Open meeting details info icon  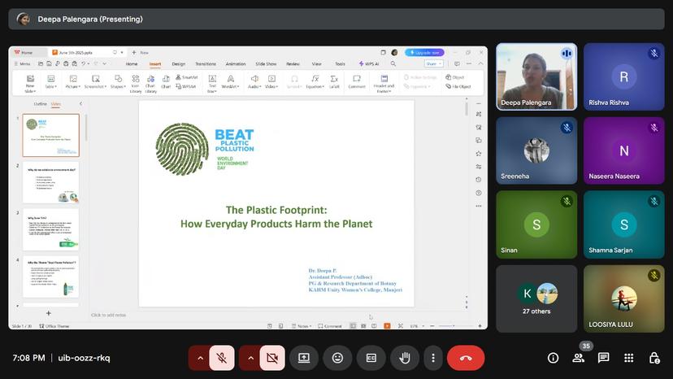tap(553, 358)
